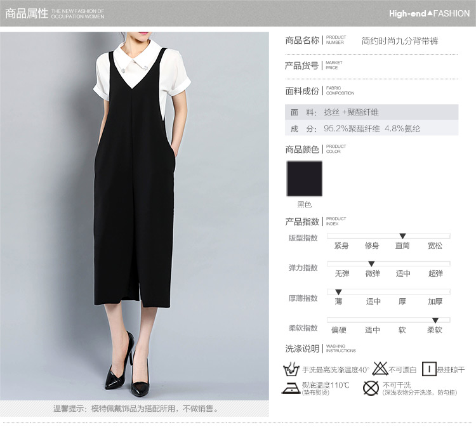
Task: Click the 产品指数 heading
Action: point(302,221)
